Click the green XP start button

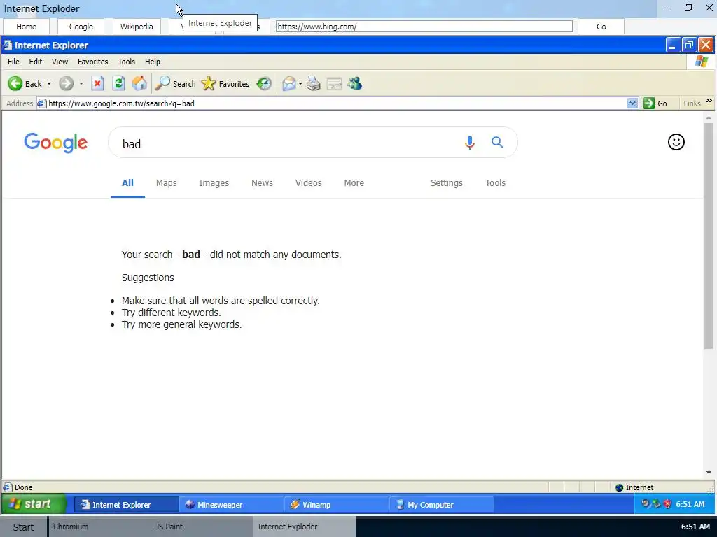point(34,504)
